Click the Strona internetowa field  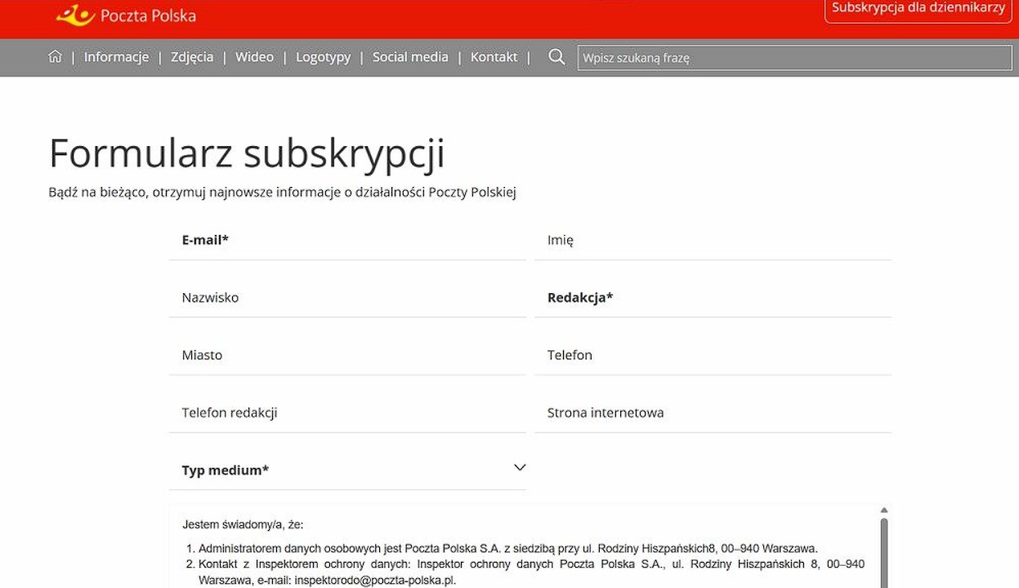click(x=713, y=413)
